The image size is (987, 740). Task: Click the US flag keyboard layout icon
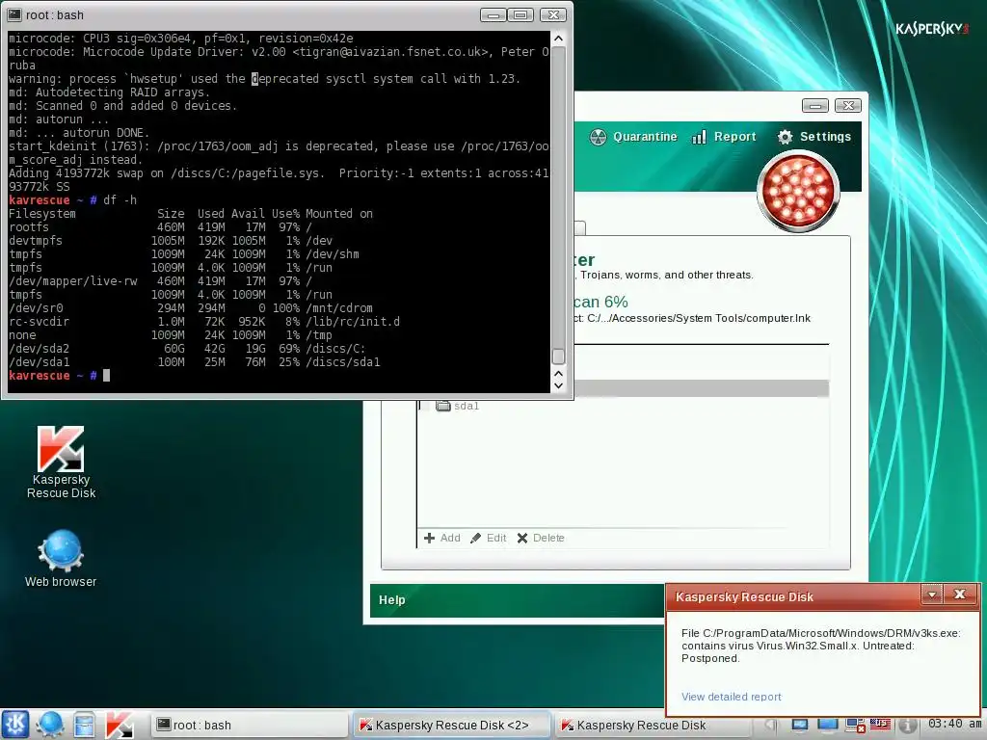880,725
